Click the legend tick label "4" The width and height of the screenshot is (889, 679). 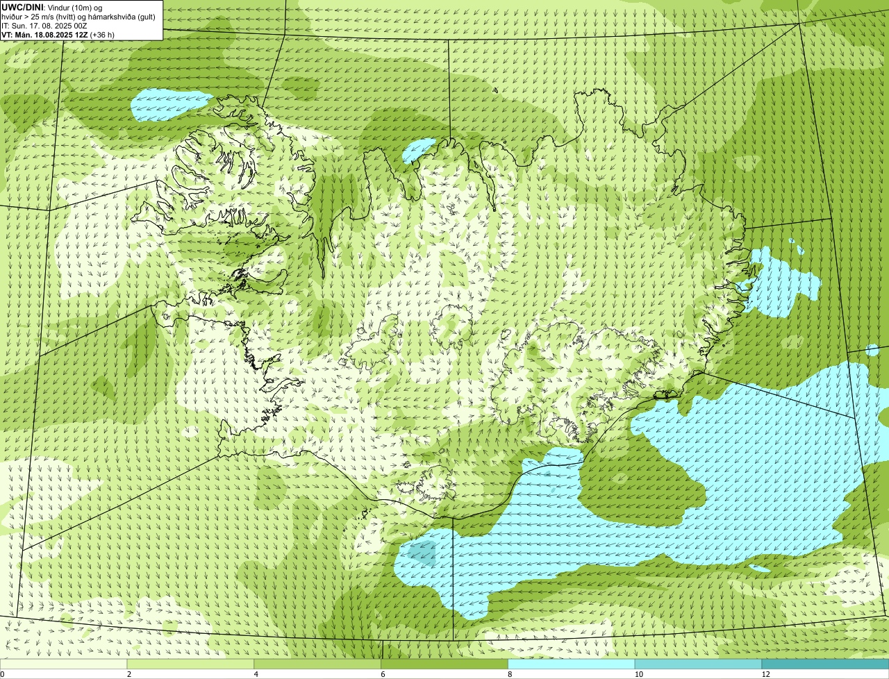point(256,674)
